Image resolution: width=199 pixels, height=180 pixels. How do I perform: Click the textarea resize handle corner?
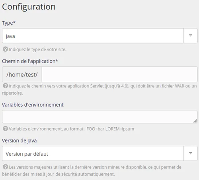[195, 121]
